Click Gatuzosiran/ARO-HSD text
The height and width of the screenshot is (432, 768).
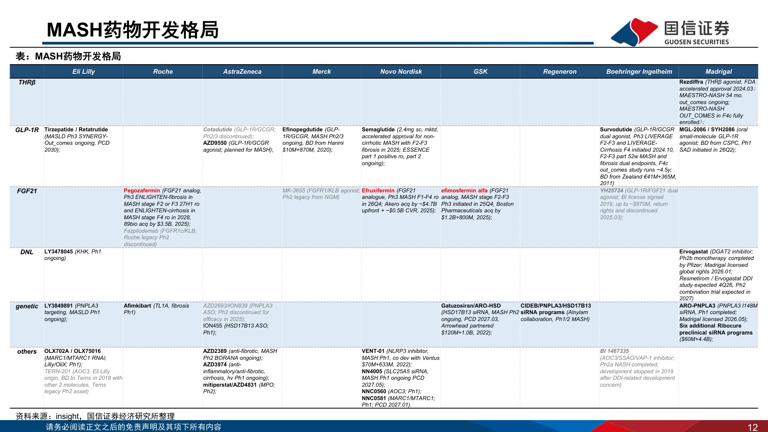coord(471,306)
